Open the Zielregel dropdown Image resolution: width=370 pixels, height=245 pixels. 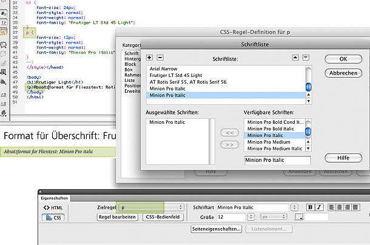181,207
